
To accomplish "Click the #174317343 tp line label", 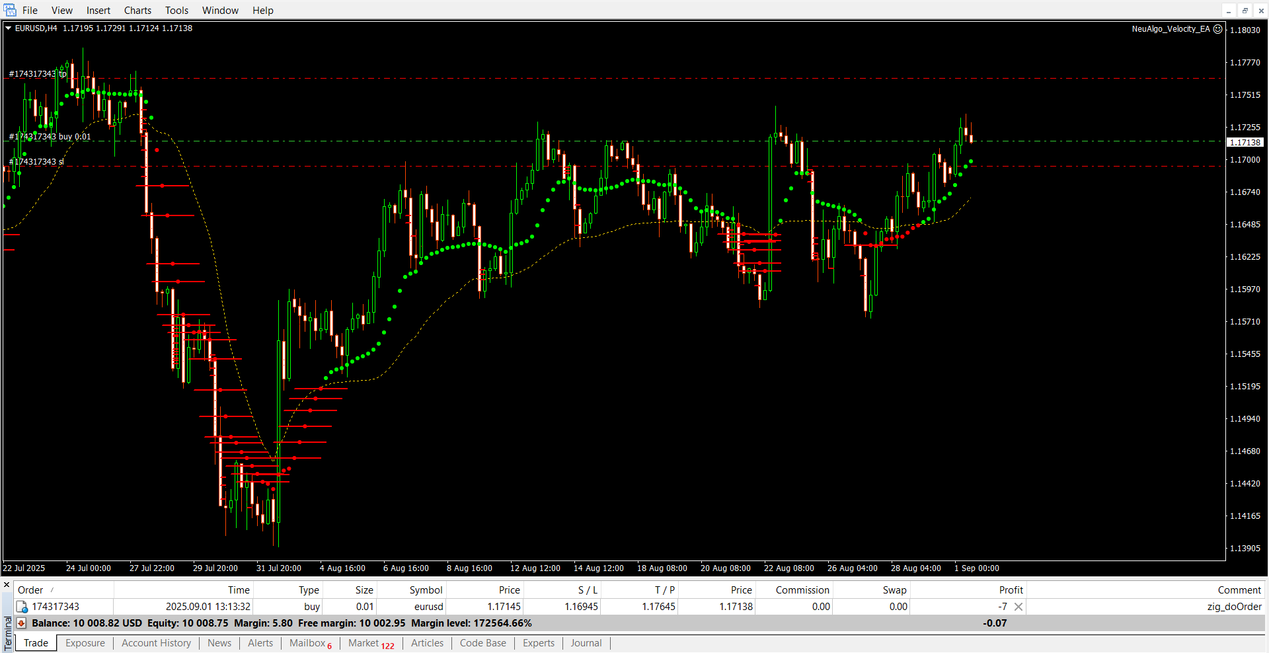I will (37, 74).
